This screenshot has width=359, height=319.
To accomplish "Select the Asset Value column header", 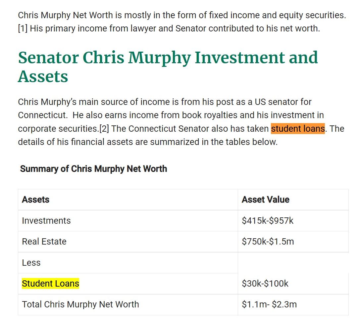I will point(266,200).
